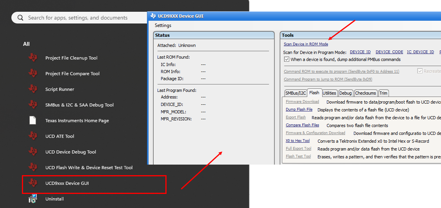Screen dimensions: 441x208
Task: Click the UCD ATE Tool icon
Action: [33, 136]
